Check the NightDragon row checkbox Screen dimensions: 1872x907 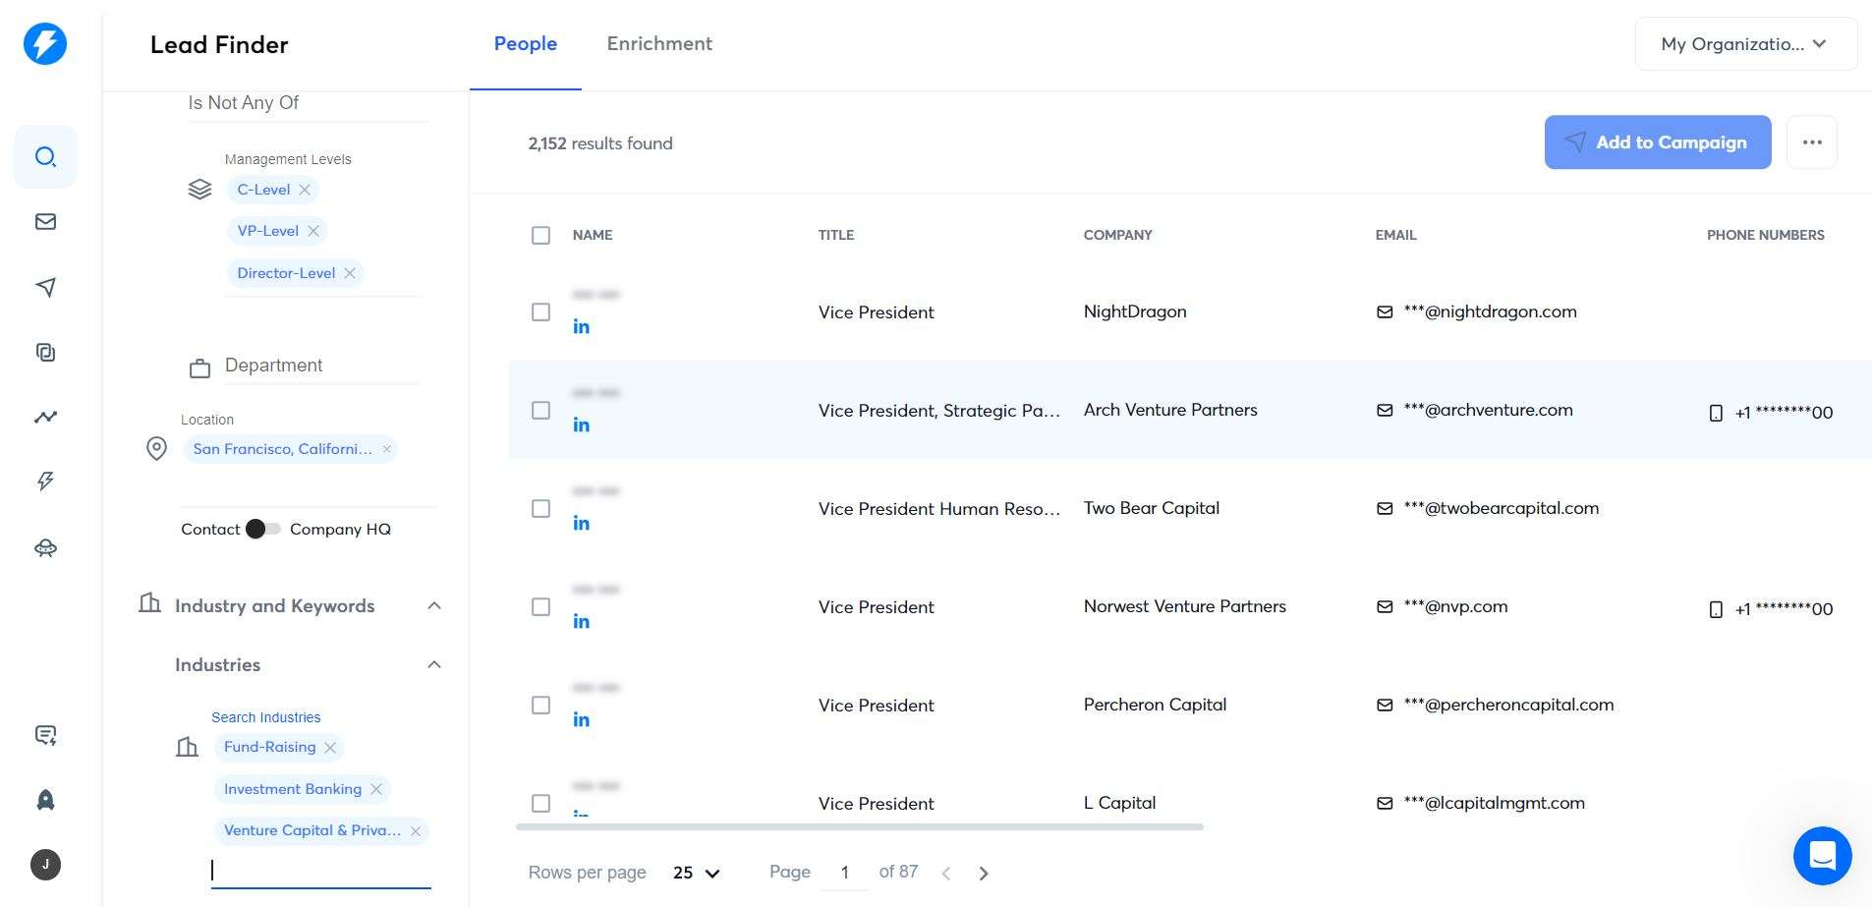click(x=540, y=312)
